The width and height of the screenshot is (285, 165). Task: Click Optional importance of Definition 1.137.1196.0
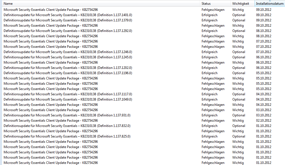[x=239, y=73]
